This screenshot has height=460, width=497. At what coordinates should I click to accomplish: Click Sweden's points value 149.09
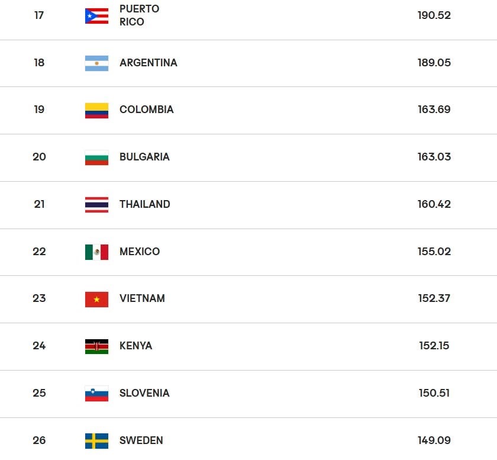pos(434,440)
